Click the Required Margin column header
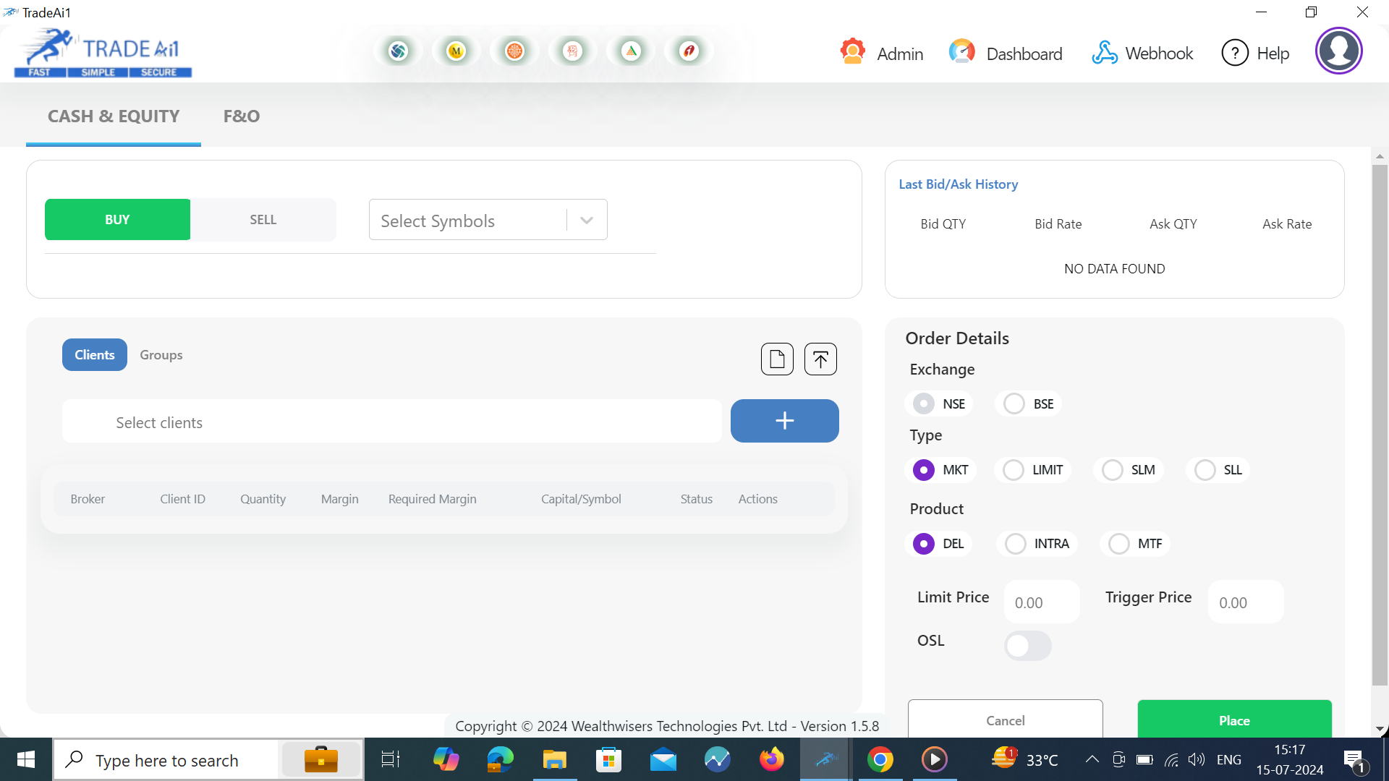The image size is (1389, 781). (x=433, y=499)
